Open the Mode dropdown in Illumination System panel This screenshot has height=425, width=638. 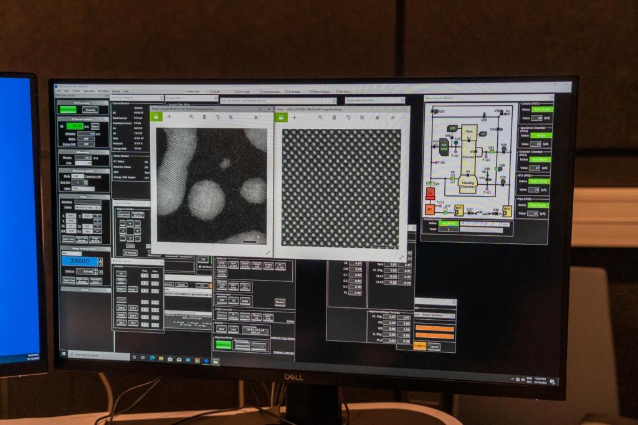[x=77, y=176]
